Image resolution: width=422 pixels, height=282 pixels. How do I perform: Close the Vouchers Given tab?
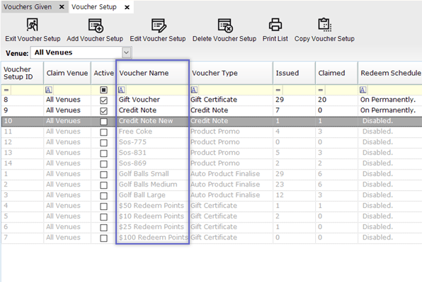[62, 7]
